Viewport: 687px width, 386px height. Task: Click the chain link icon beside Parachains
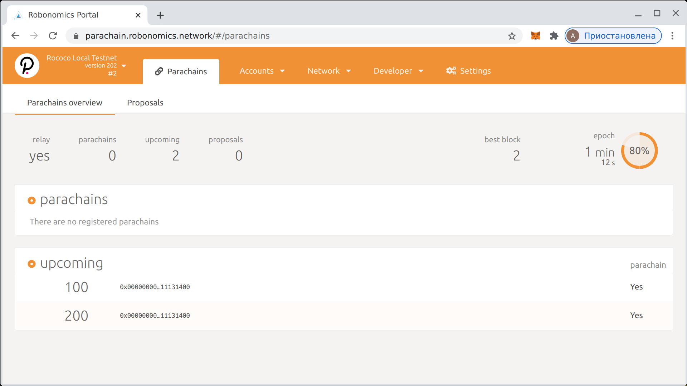tap(159, 71)
